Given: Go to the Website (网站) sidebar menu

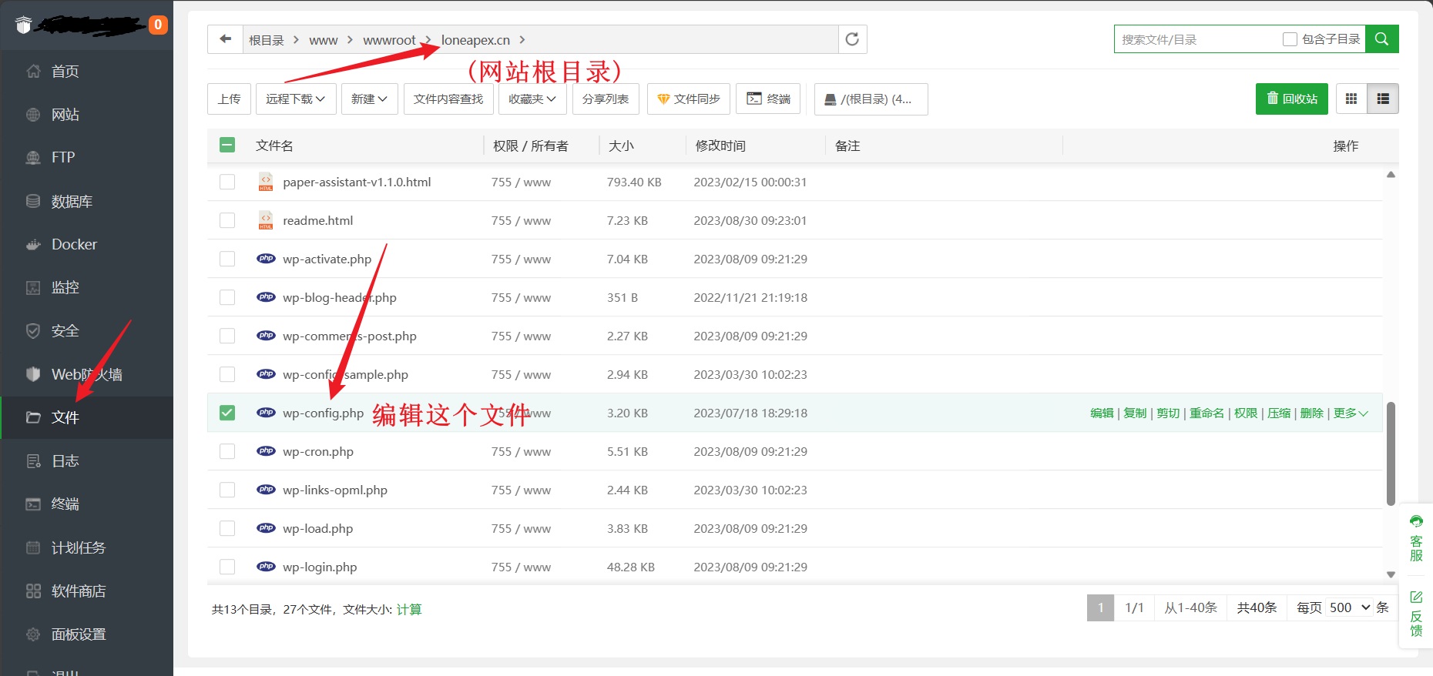Looking at the screenshot, I should [x=65, y=115].
